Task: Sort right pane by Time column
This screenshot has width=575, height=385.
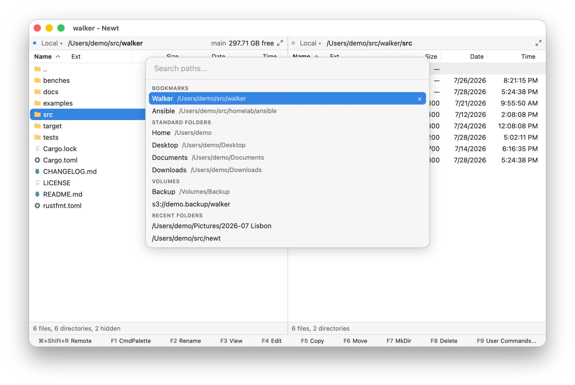Action: (x=528, y=56)
